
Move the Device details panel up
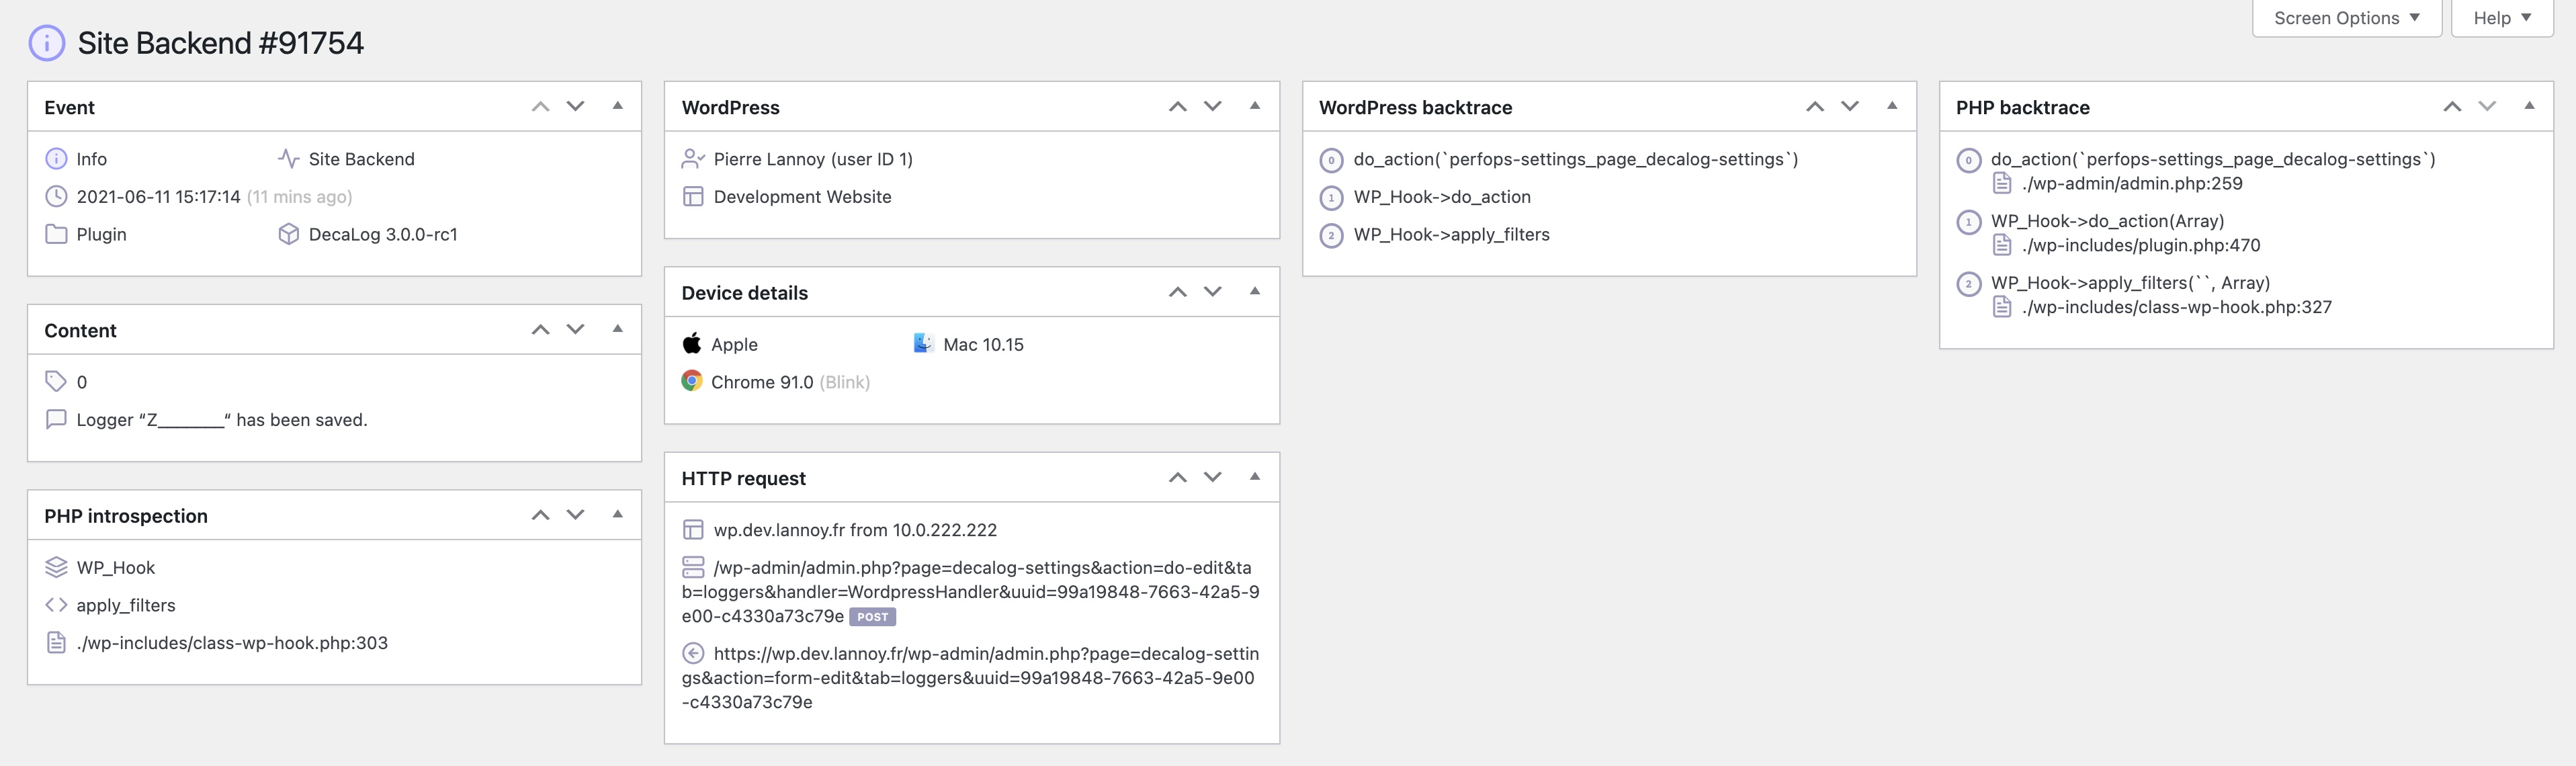pos(1177,292)
